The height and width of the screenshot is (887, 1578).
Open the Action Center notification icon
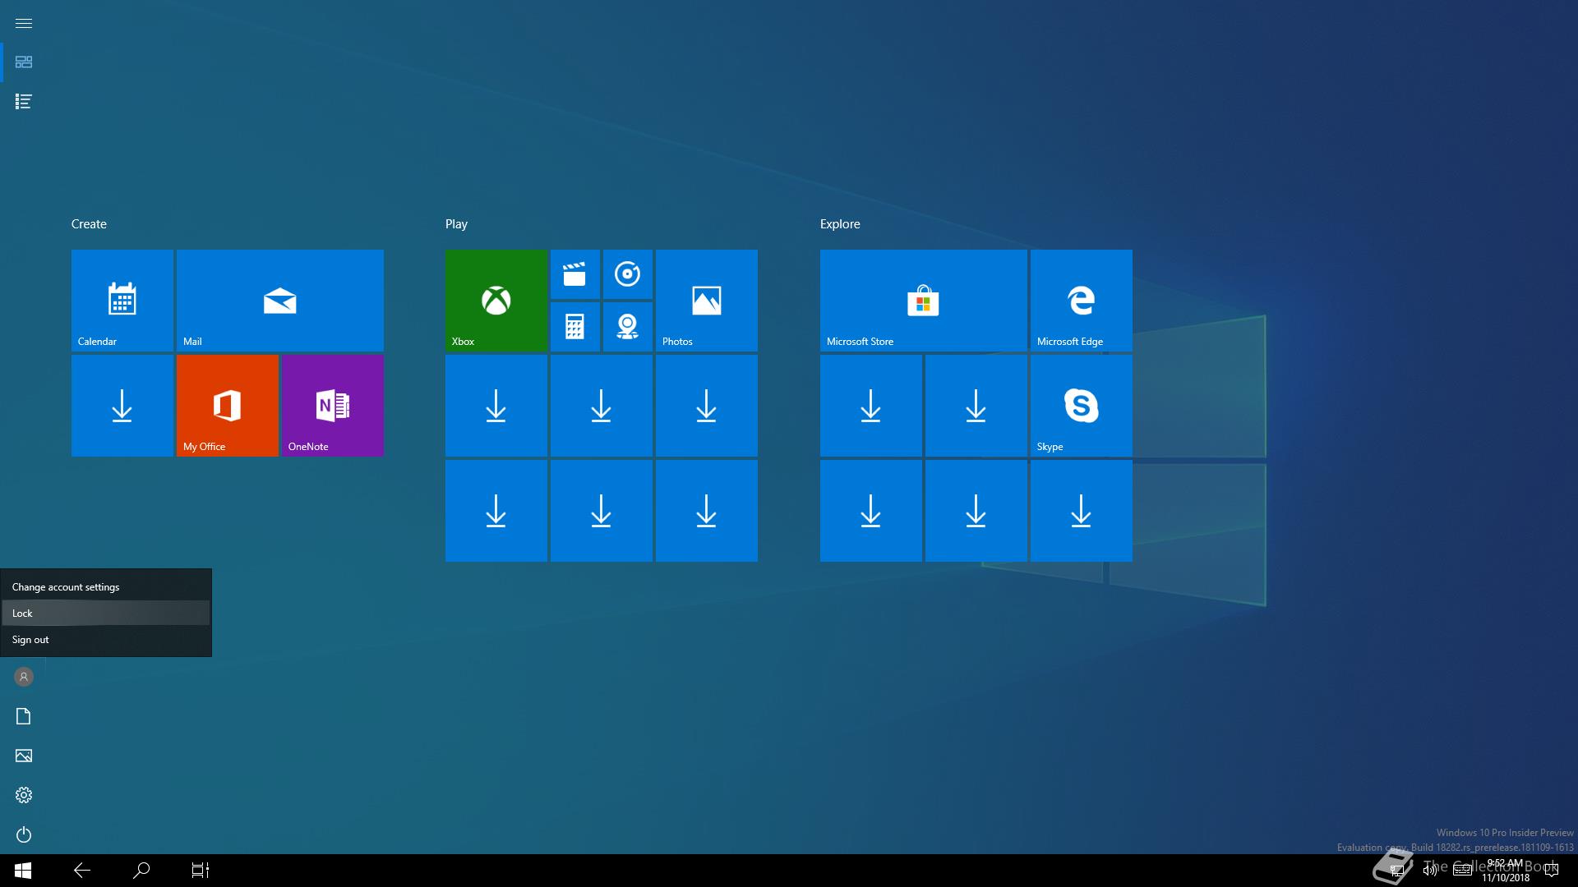[1552, 871]
